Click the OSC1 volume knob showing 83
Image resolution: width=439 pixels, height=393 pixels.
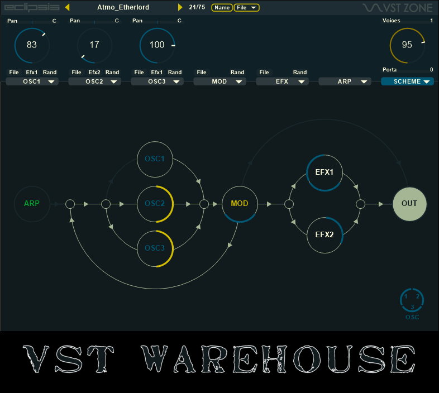tap(32, 45)
